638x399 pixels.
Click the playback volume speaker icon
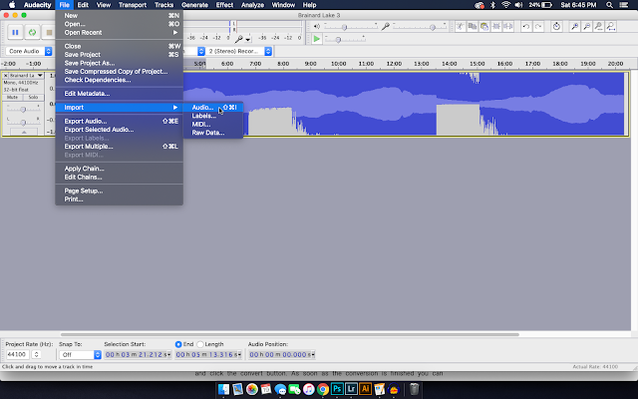pyautogui.click(x=317, y=27)
